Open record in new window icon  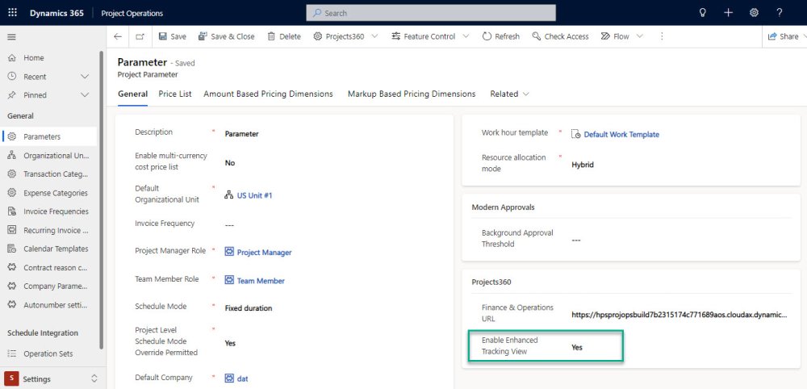click(140, 36)
